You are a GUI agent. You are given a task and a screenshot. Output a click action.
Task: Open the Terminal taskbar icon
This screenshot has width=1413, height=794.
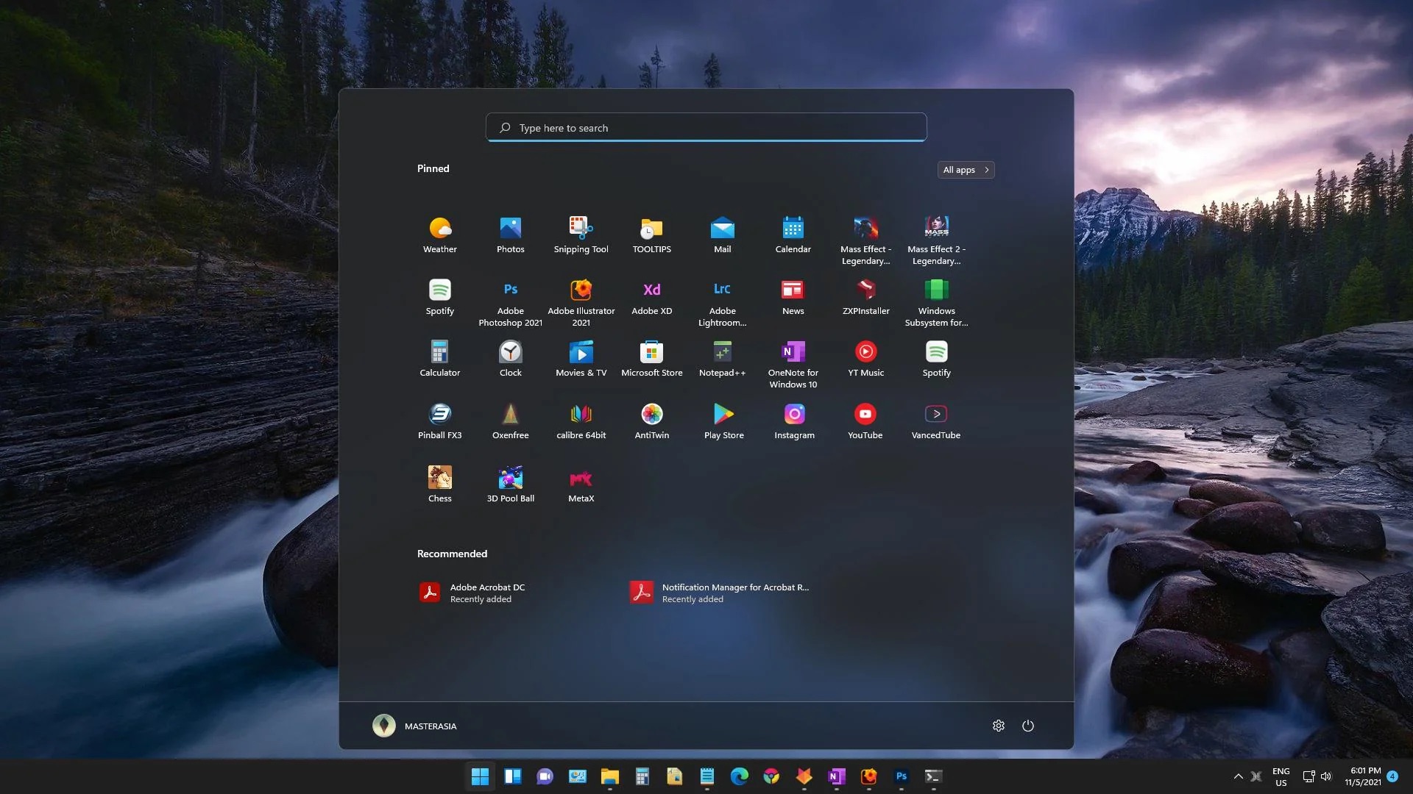coord(934,776)
